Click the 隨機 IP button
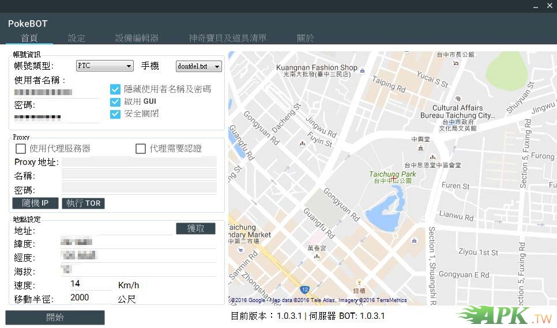Screen dimensions: 557x328 point(35,203)
